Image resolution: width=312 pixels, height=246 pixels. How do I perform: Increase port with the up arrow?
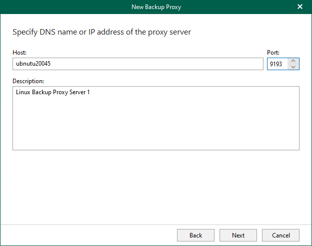(x=293, y=61)
